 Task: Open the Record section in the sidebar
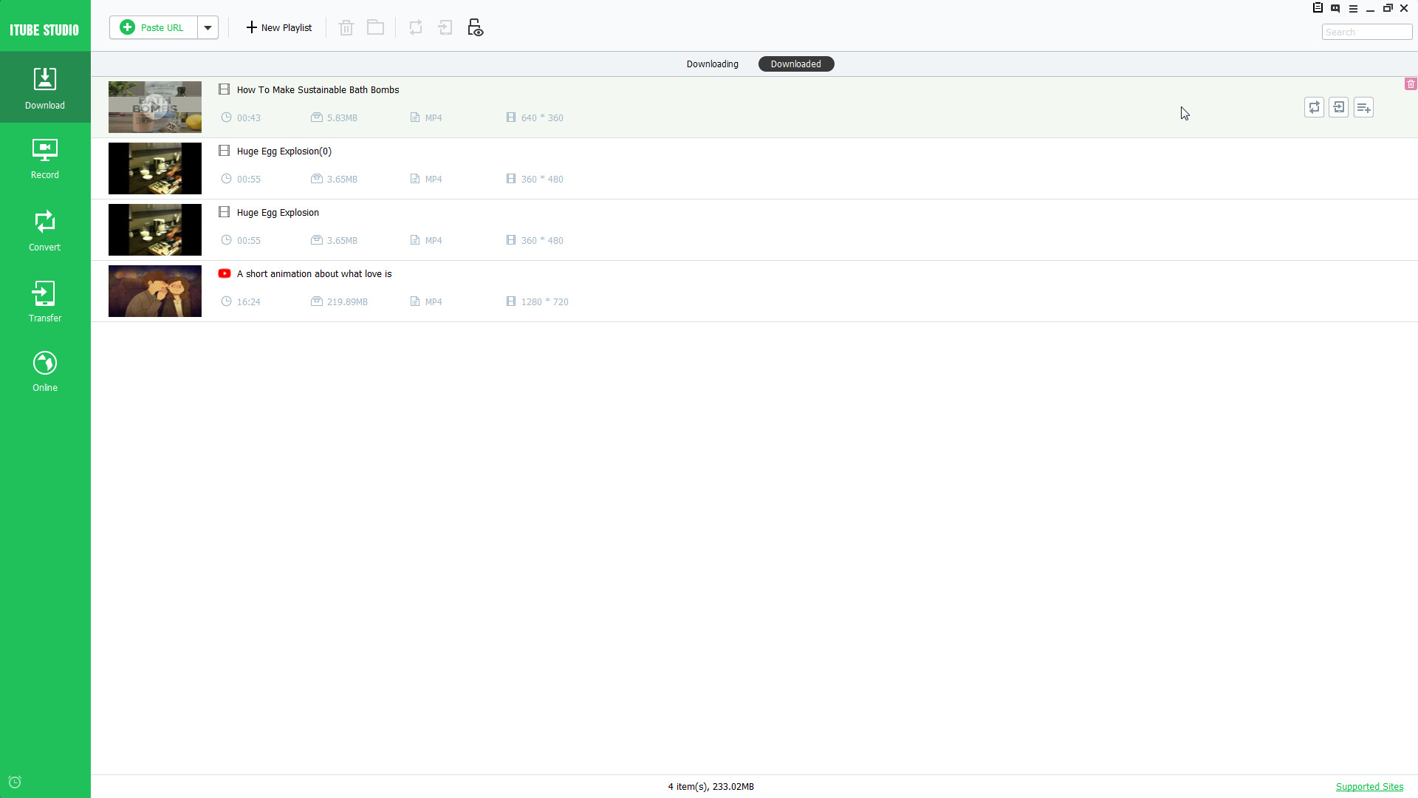click(x=44, y=157)
